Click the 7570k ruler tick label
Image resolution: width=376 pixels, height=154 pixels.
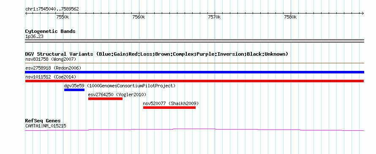214,17
